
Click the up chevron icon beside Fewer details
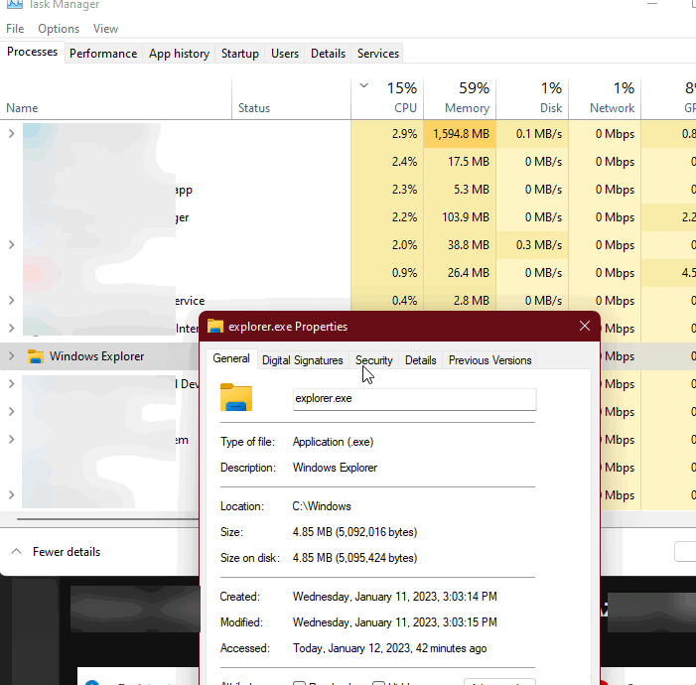[17, 551]
